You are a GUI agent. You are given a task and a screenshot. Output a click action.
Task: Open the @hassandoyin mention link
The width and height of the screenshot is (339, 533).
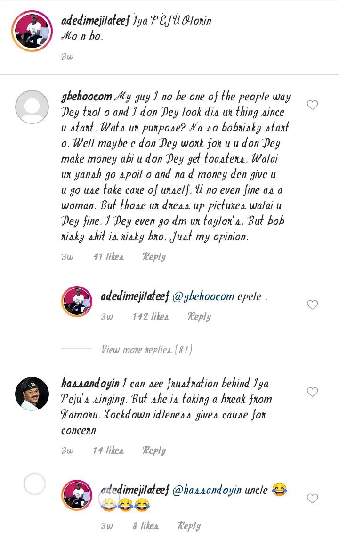[x=207, y=490]
